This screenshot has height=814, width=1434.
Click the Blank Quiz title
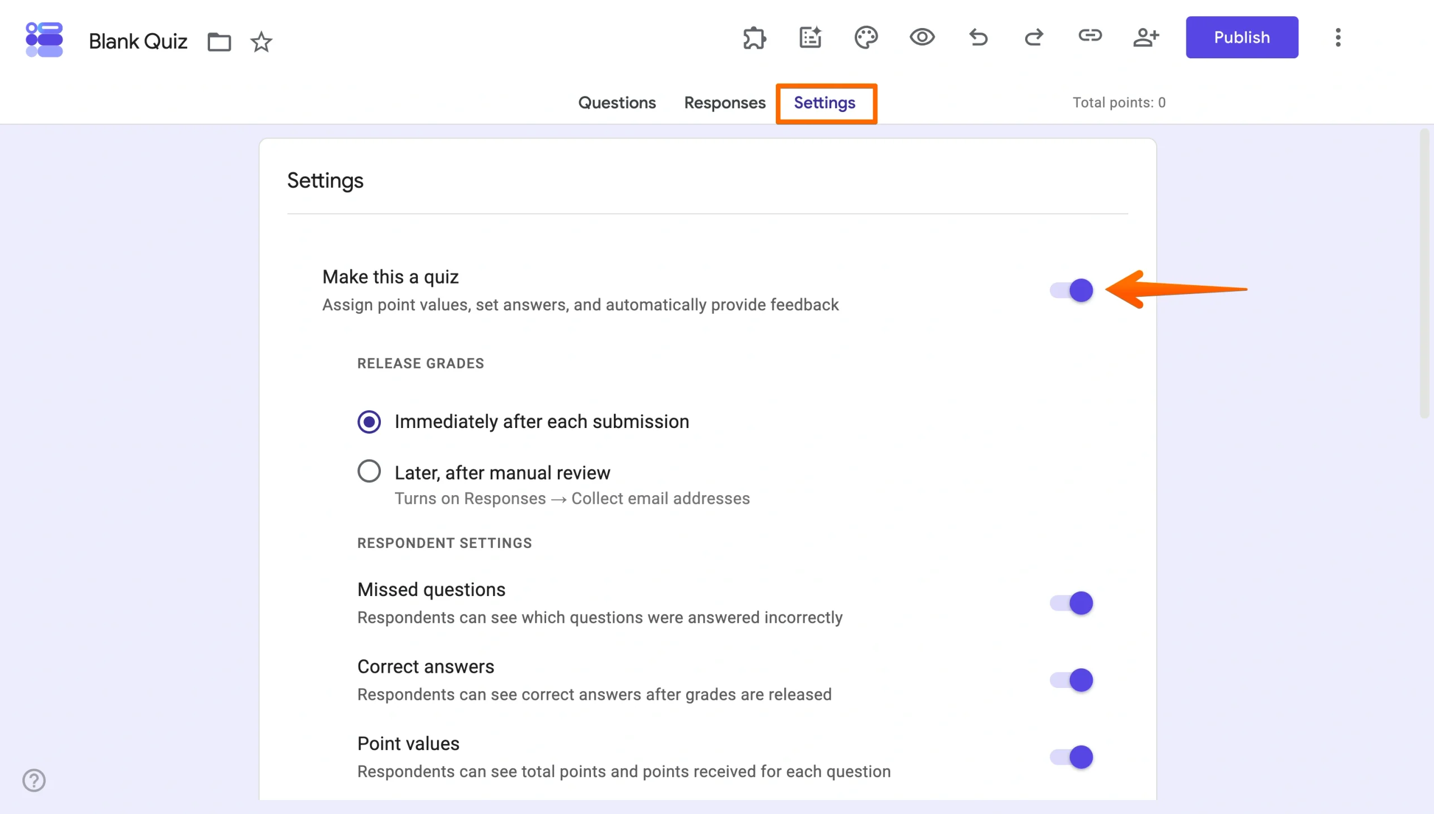click(138, 41)
